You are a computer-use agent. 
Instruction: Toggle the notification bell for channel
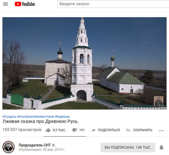tap(161, 147)
